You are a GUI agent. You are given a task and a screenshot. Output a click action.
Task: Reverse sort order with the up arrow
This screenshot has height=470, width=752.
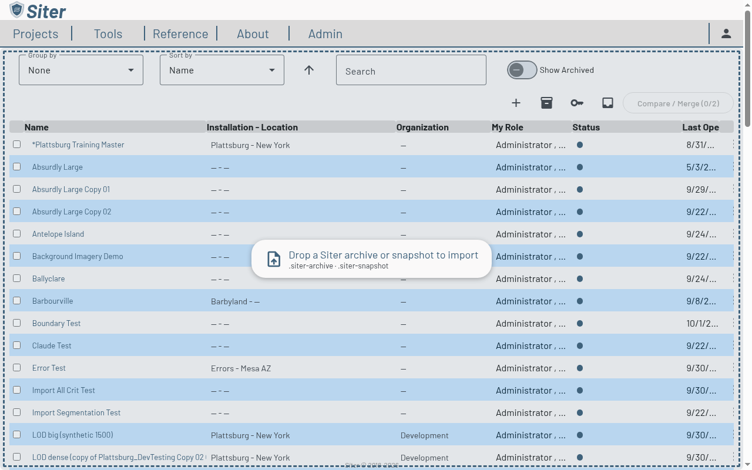(309, 70)
